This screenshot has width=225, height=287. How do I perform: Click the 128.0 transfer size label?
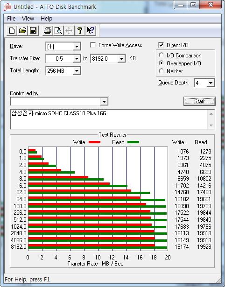(x=20, y=206)
